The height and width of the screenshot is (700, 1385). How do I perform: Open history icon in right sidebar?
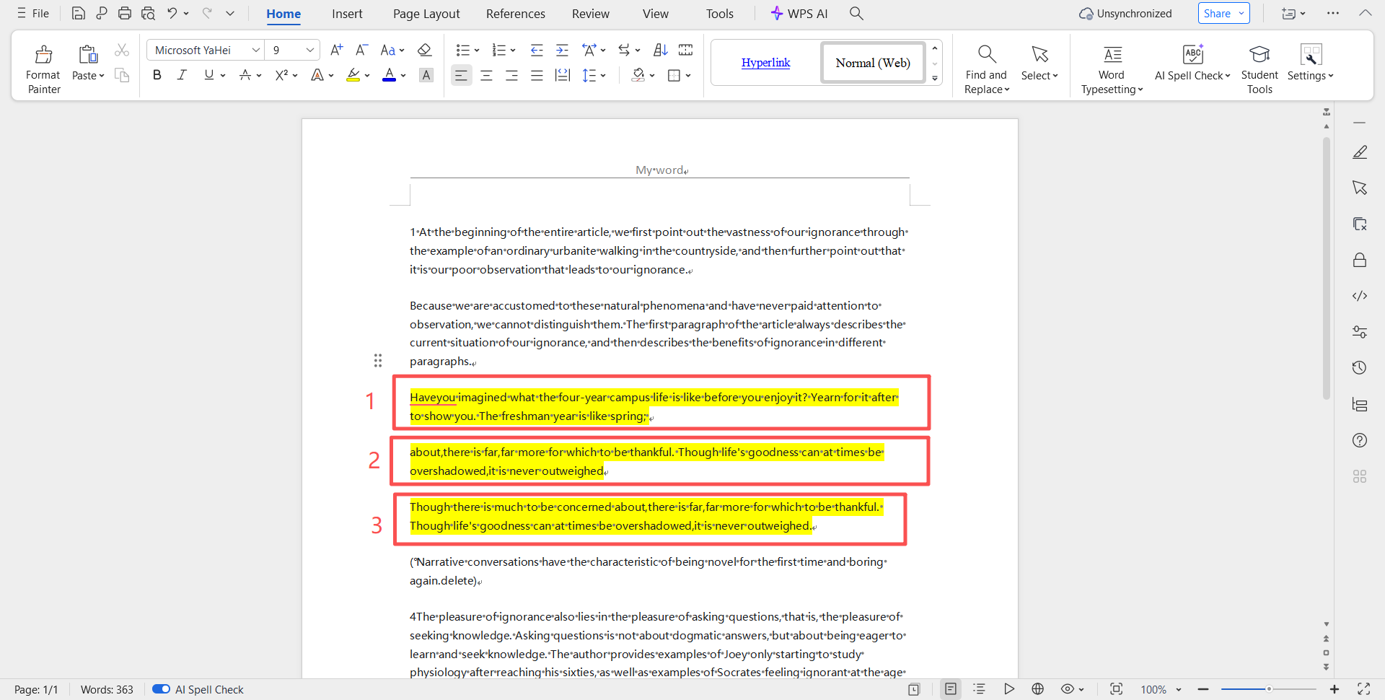pyautogui.click(x=1360, y=368)
